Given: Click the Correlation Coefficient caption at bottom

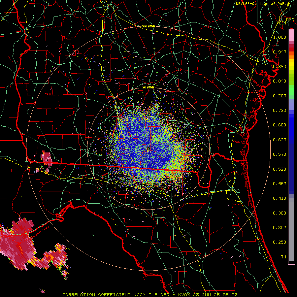Looking at the screenshot, I should 150,295.
